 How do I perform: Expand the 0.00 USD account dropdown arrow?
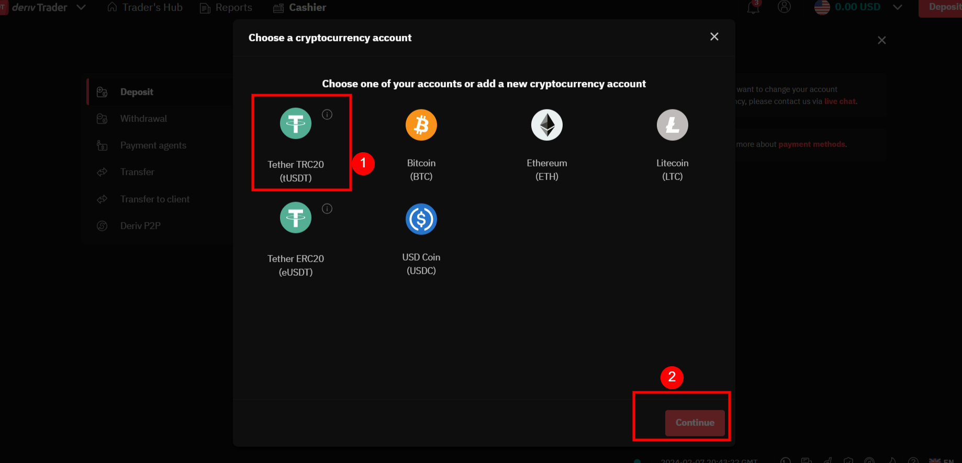coord(897,7)
